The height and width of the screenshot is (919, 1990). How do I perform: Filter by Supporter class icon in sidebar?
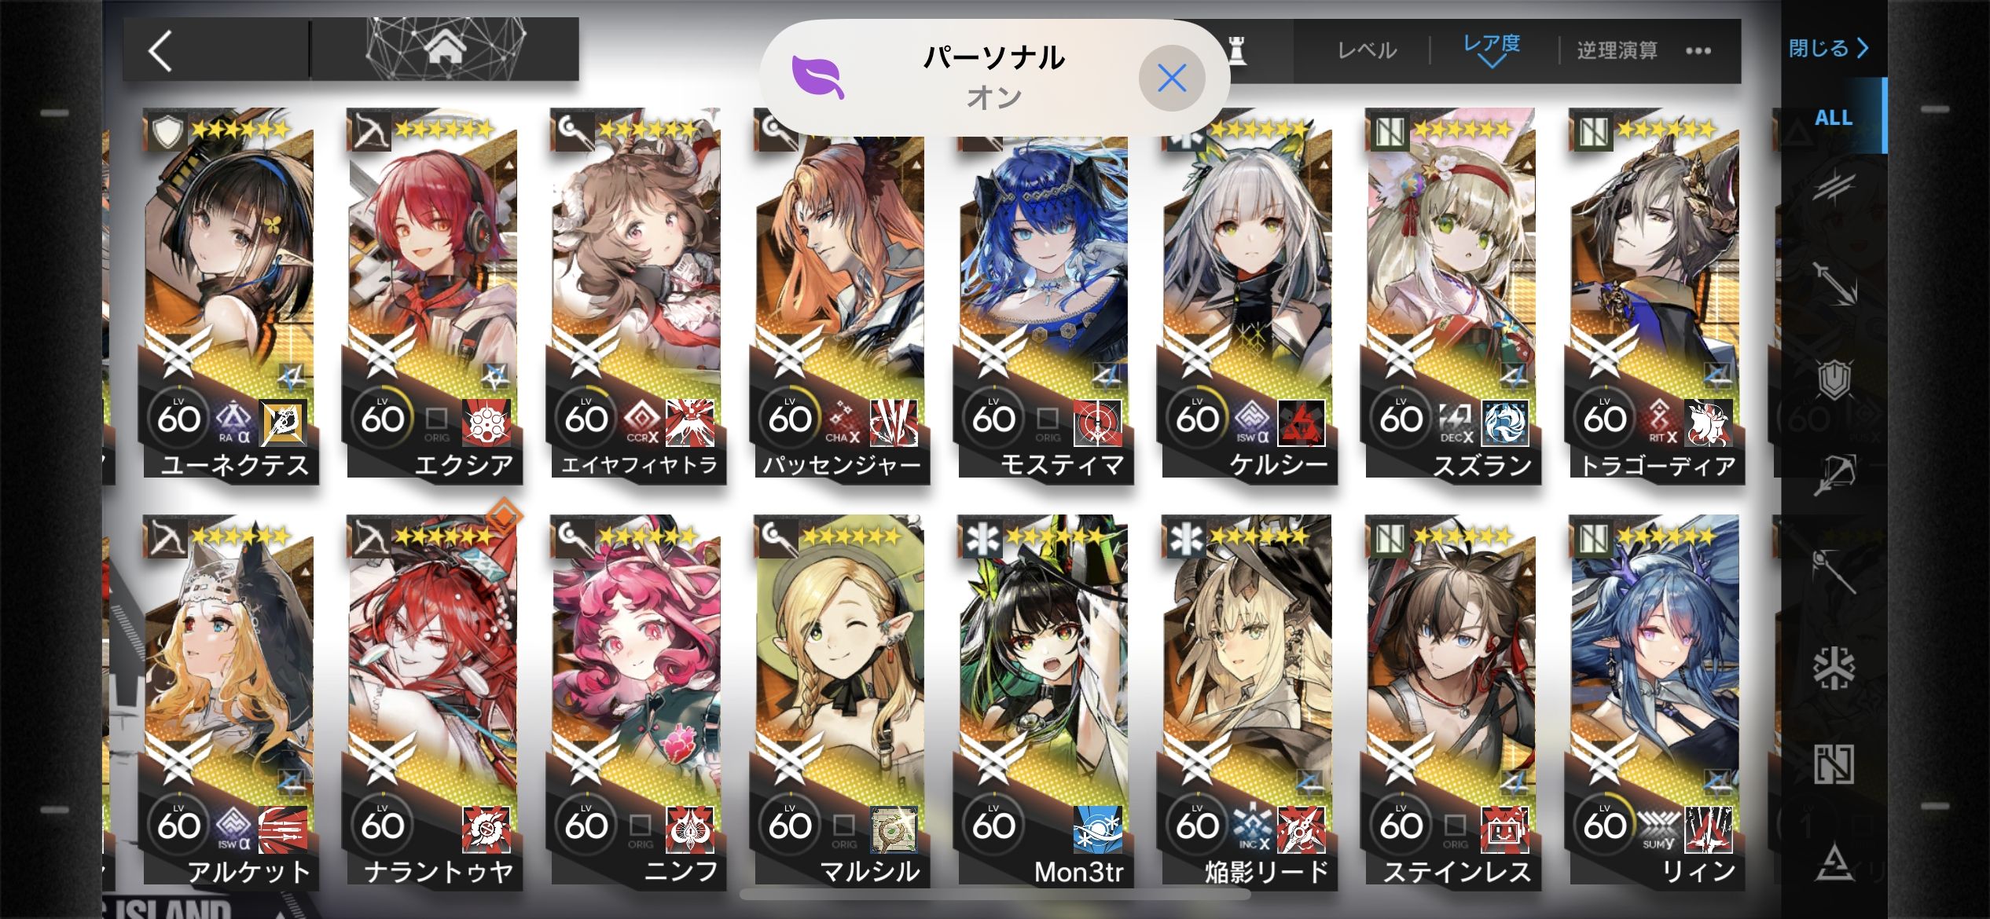pos(1834,764)
